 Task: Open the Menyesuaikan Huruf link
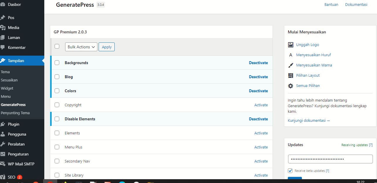[x=314, y=55]
